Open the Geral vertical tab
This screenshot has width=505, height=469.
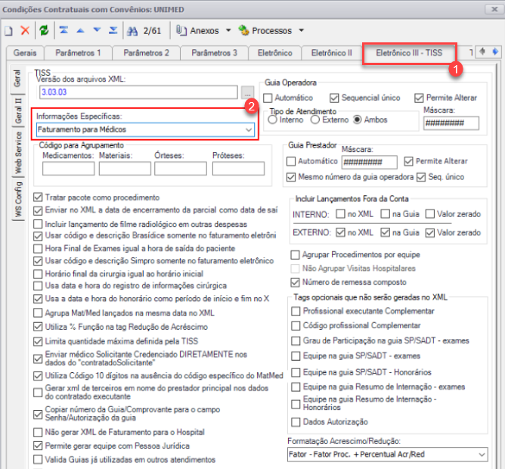click(17, 79)
